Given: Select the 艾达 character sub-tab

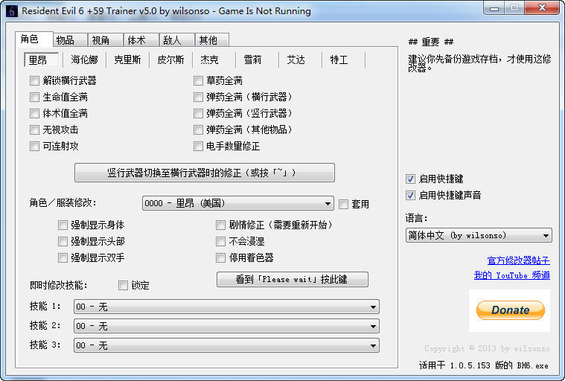Looking at the screenshot, I should 296,60.
